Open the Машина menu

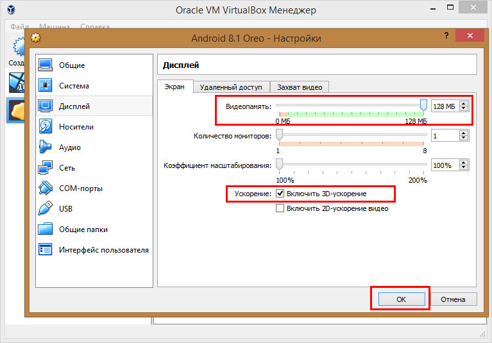coord(55,27)
